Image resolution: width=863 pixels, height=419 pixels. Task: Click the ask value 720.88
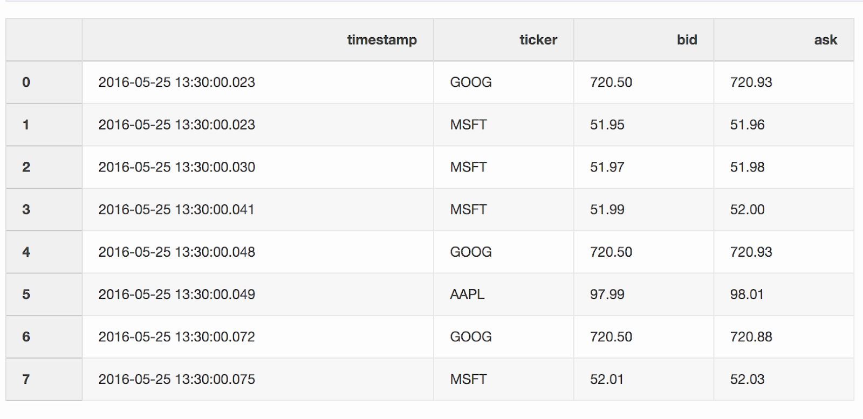click(x=751, y=337)
